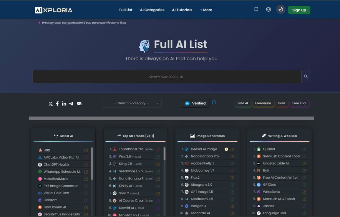
Task: Toggle dark mode moon button
Action: pyautogui.click(x=281, y=9)
